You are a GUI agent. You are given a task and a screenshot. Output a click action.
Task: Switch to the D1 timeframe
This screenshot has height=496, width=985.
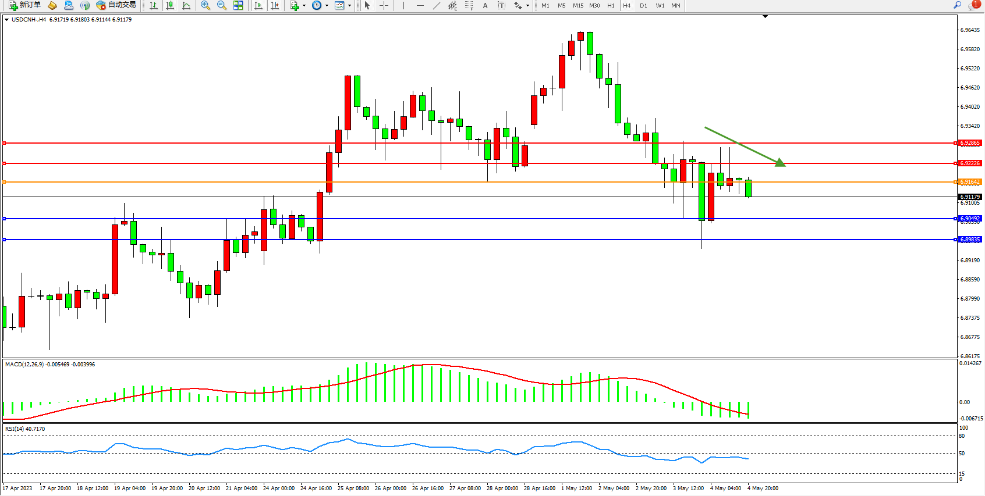(643, 5)
